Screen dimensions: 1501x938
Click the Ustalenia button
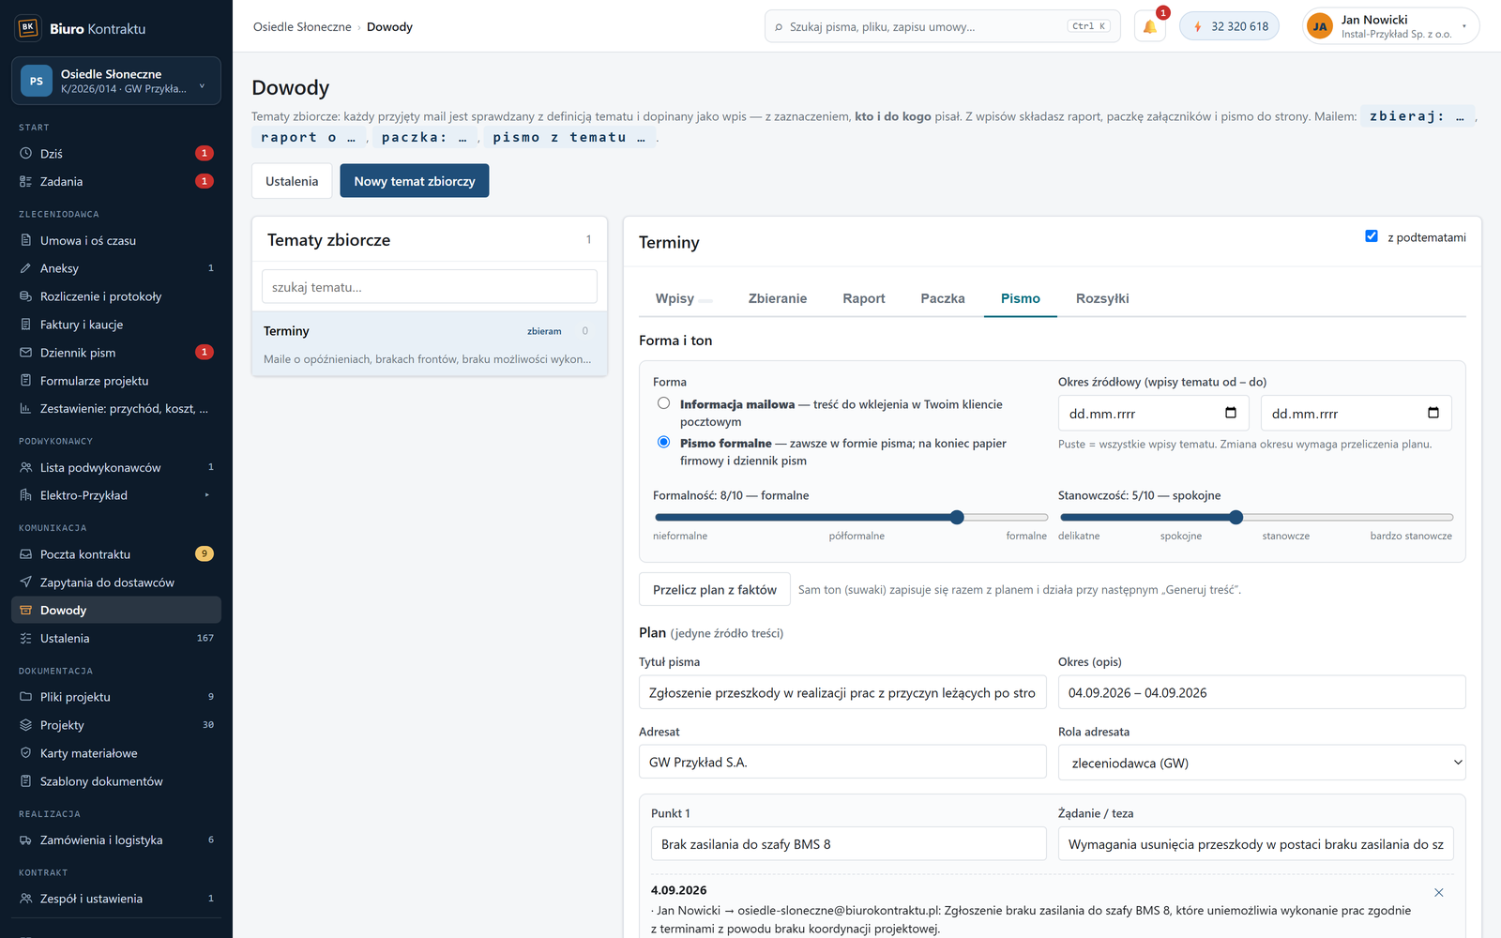pyautogui.click(x=292, y=181)
